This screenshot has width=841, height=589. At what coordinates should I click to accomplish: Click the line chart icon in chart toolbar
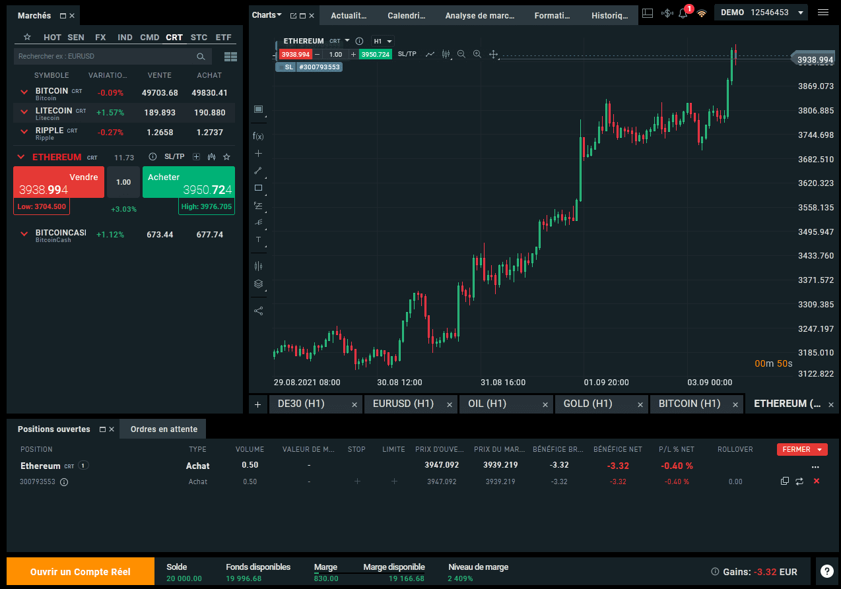coord(430,54)
